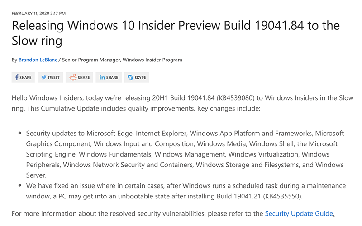Click the LinkedIn "in" icon
This screenshot has height=226, width=362.
click(x=102, y=78)
